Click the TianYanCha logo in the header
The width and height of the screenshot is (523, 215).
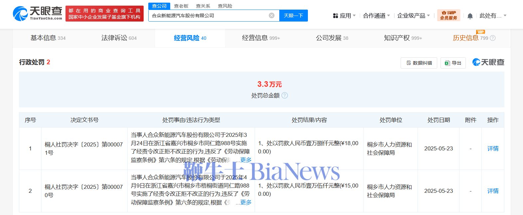tap(38, 14)
